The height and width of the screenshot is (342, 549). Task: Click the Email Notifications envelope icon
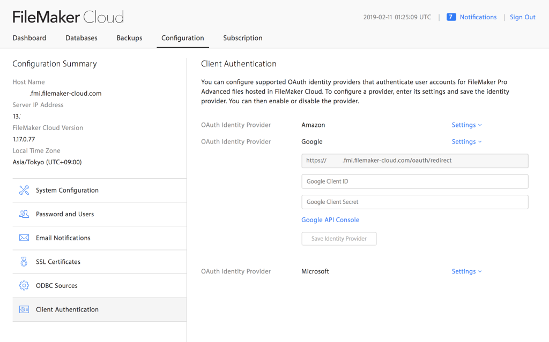[x=24, y=238]
